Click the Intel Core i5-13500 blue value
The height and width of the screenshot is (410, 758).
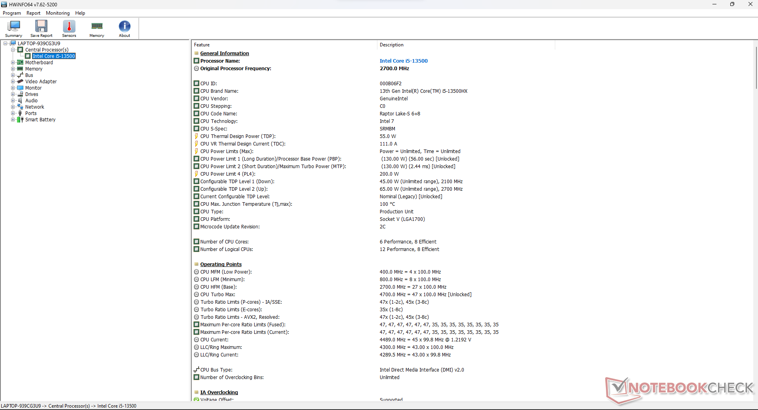coord(404,61)
